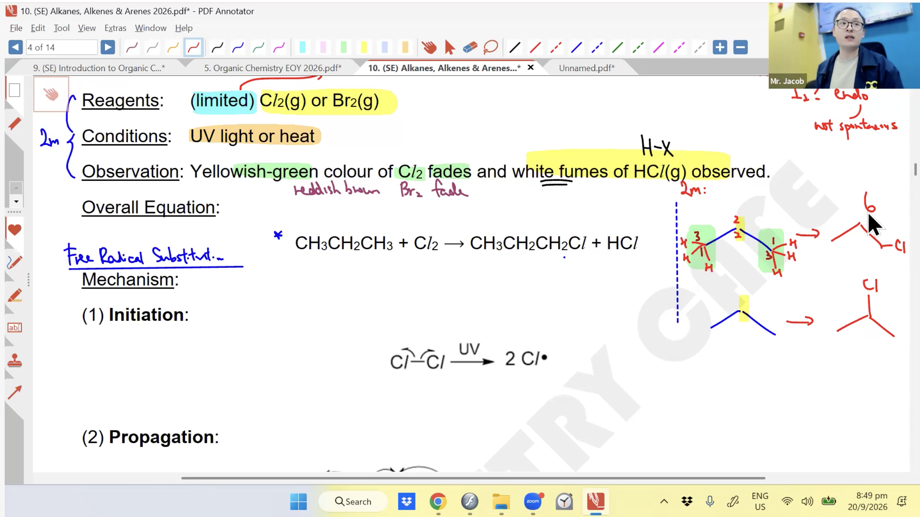
Task: Choose the cyan highlighter swatch
Action: click(x=303, y=48)
